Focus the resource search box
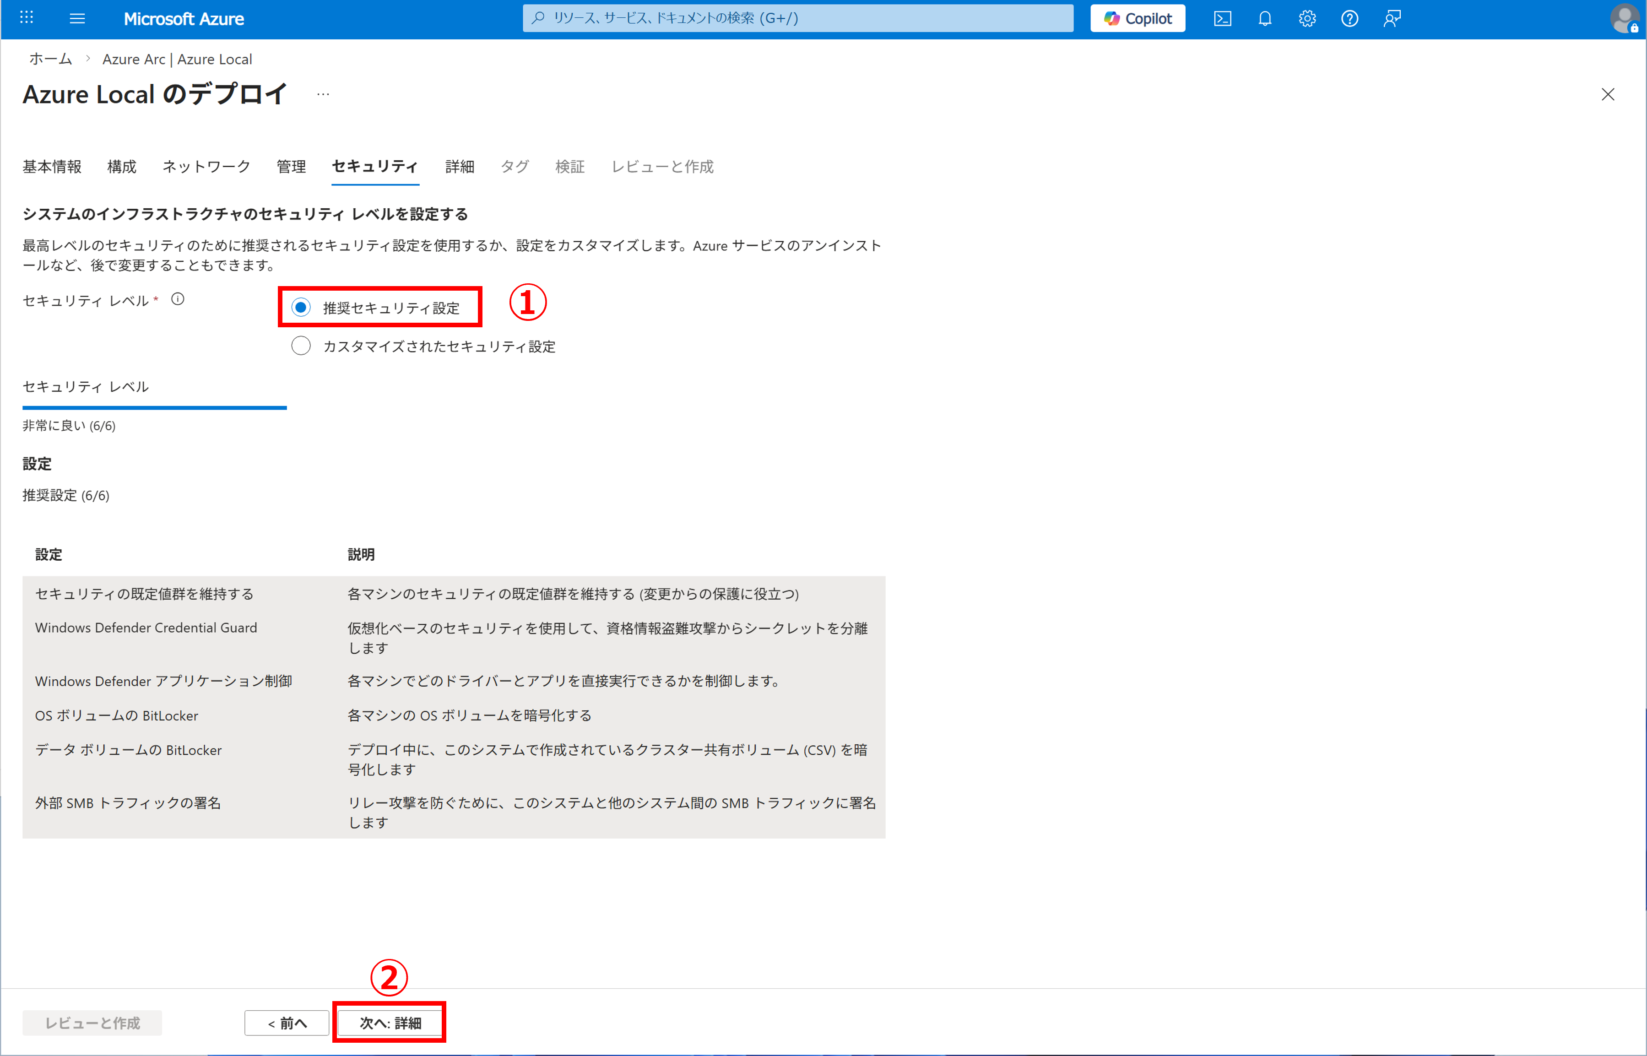The width and height of the screenshot is (1647, 1056). pos(797,18)
